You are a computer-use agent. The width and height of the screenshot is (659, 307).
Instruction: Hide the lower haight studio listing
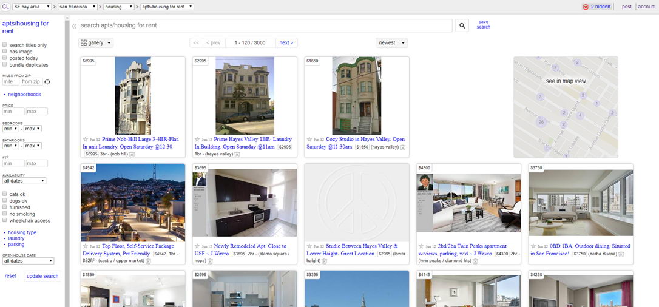(x=325, y=261)
